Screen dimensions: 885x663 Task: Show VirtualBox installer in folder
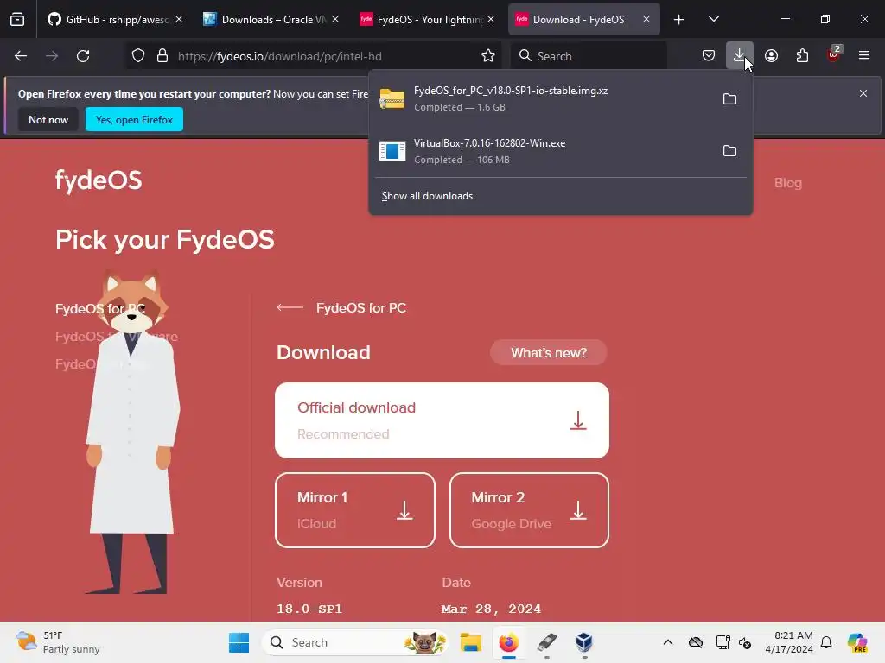pyautogui.click(x=729, y=151)
